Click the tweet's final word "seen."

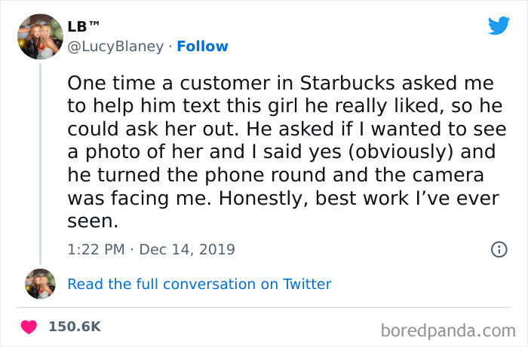92,222
